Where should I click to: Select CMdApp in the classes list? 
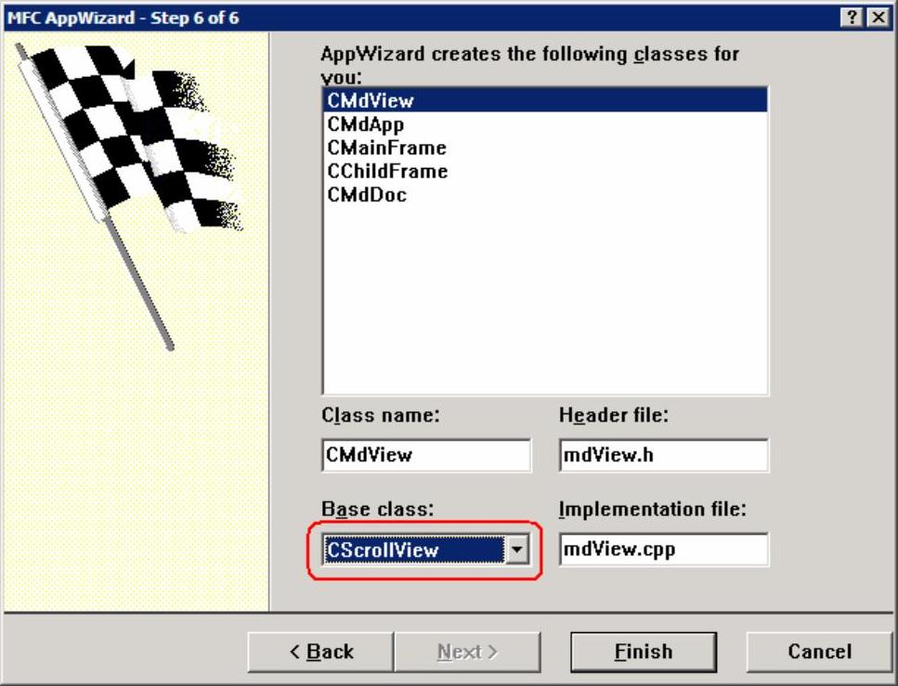(x=544, y=124)
